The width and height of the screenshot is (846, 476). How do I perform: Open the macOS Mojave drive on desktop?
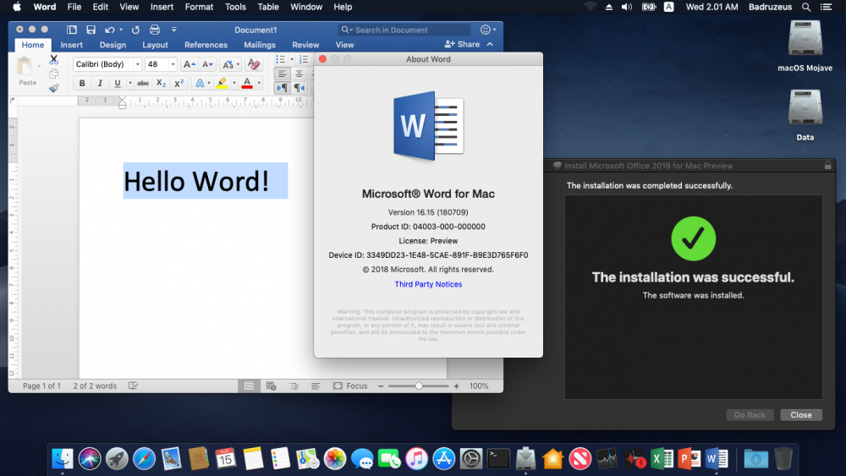(805, 46)
